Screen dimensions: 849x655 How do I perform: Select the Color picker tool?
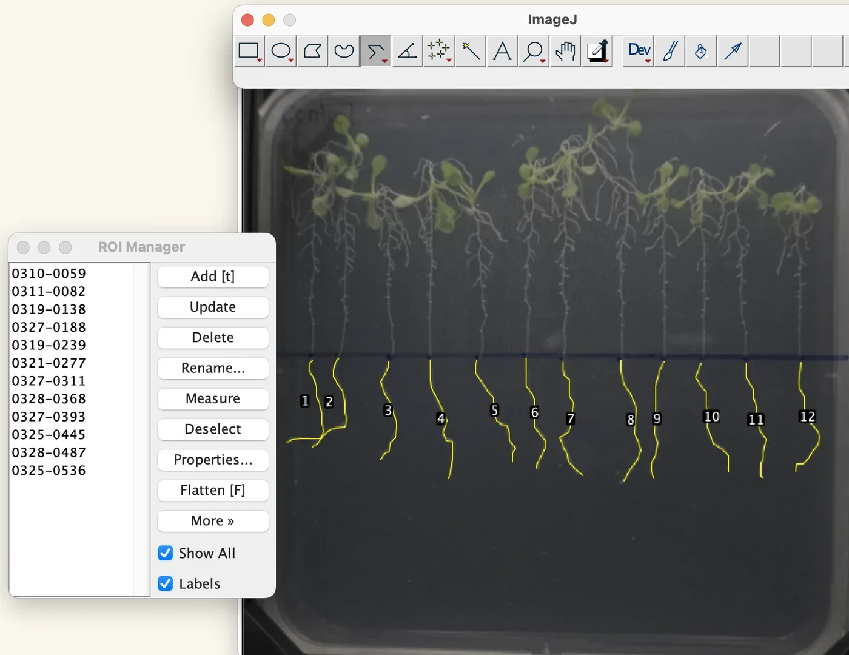[597, 51]
